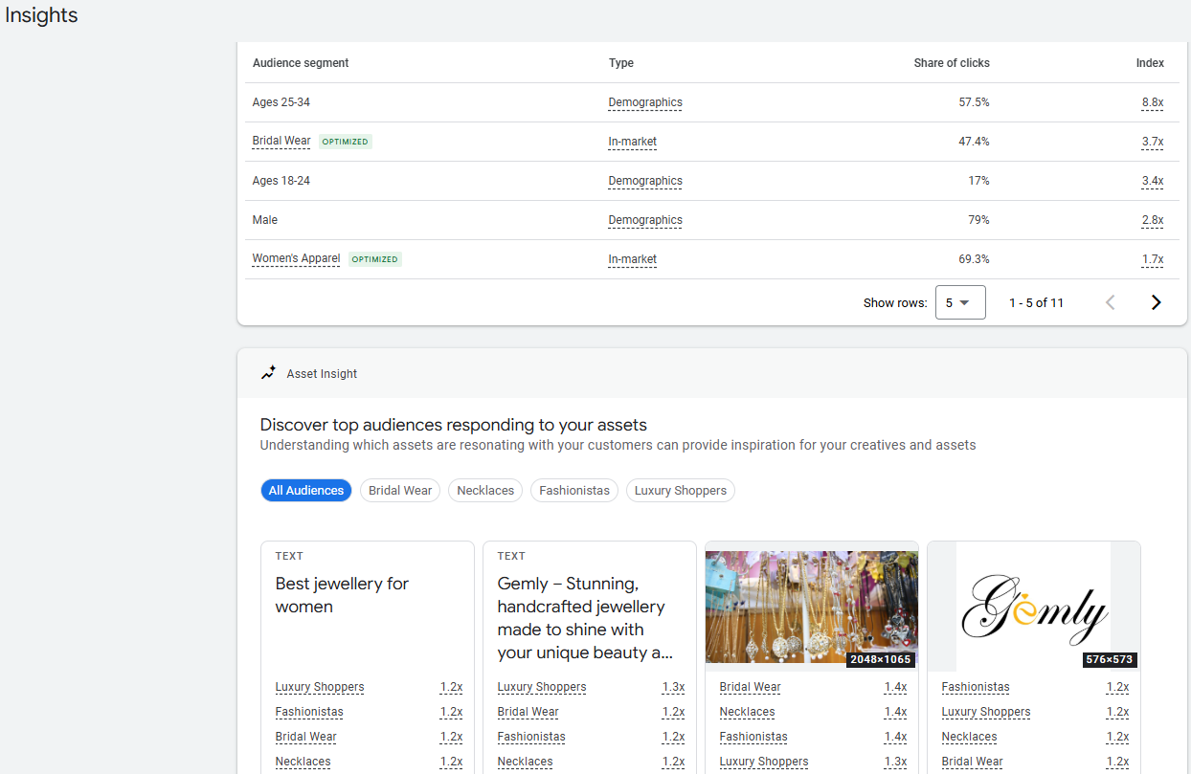Click Bridal Wear in Best jewellery card
Image resolution: width=1191 pixels, height=774 pixels.
click(306, 737)
